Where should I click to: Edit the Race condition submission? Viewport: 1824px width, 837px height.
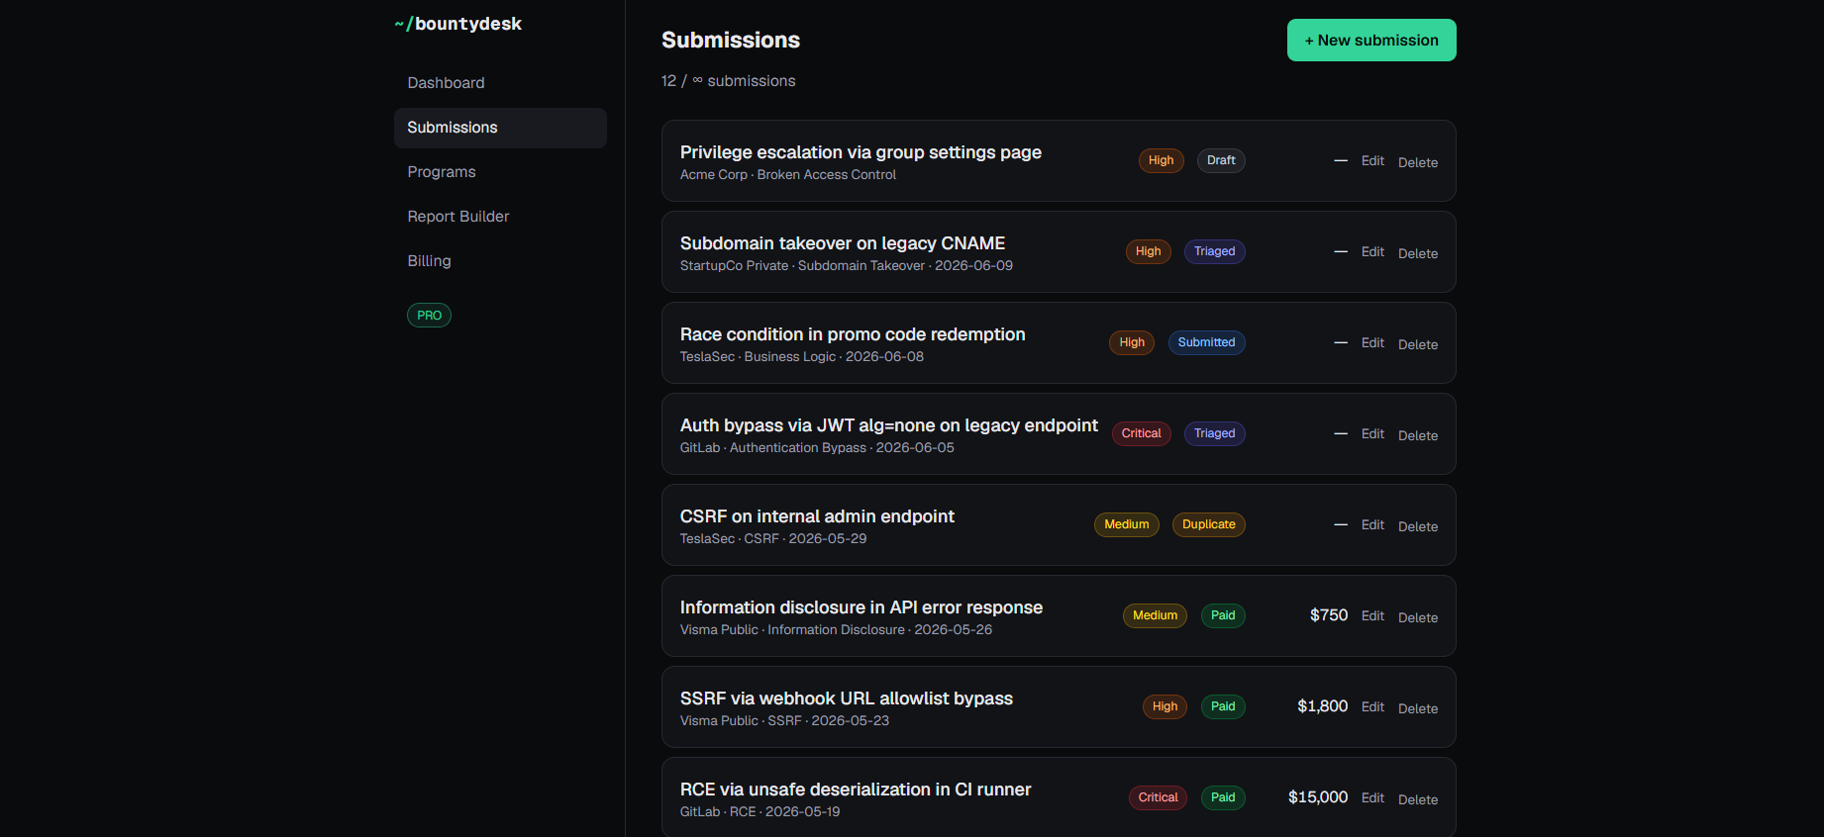point(1372,342)
